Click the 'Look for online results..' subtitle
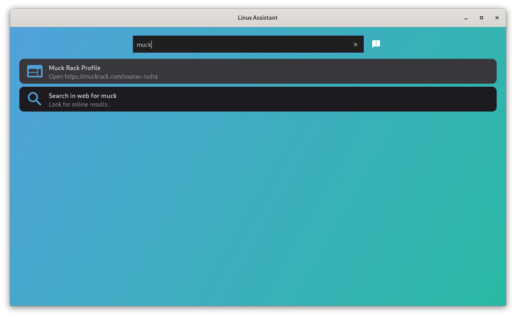The width and height of the screenshot is (516, 317). point(79,104)
